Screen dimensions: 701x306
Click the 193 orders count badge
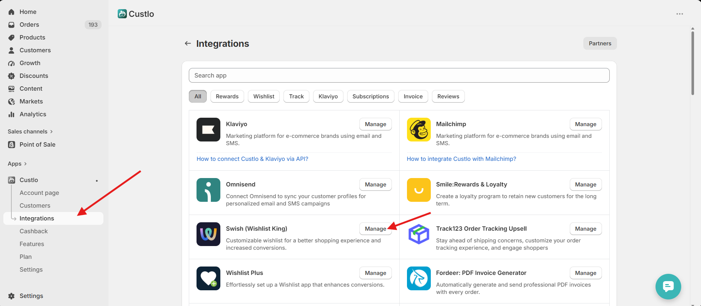tap(93, 25)
